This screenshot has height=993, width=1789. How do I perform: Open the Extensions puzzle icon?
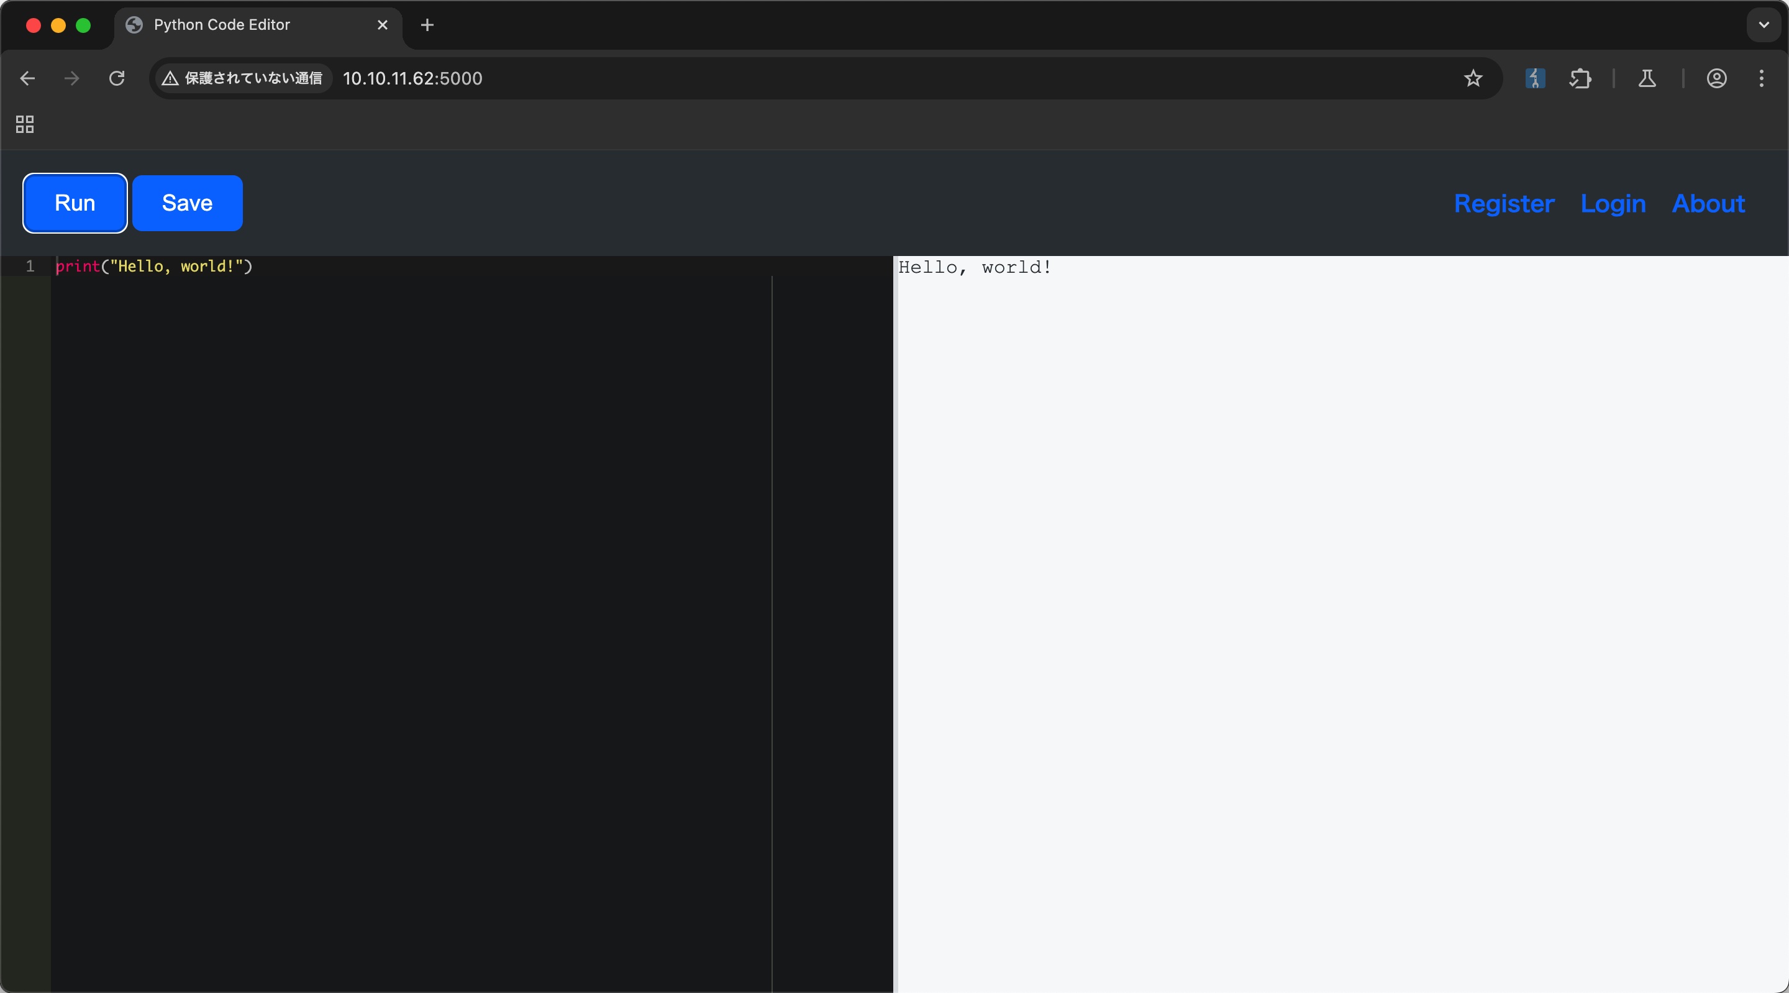tap(1580, 78)
